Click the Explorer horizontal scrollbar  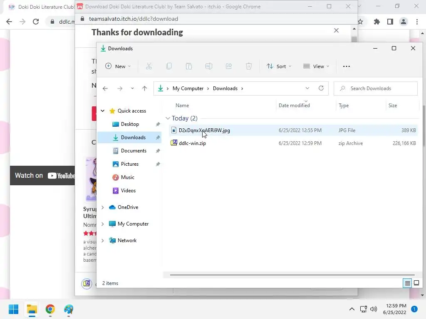292,275
